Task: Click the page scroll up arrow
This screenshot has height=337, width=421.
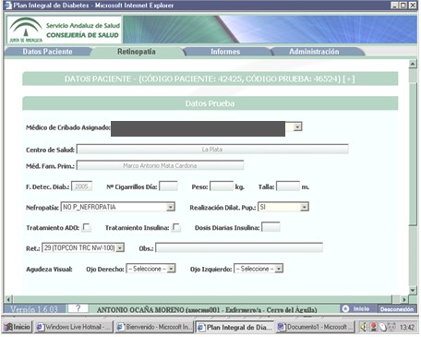Action: pos(413,64)
